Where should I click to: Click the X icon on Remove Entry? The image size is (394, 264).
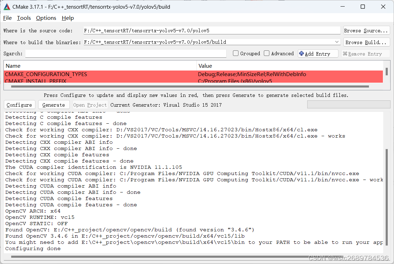click(x=346, y=53)
